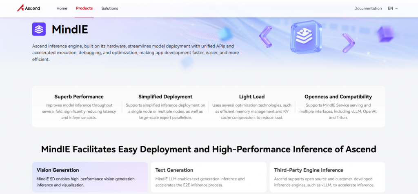Screen dimensions: 418x194
Task: Click the Light Load feature heading
Action: (251, 97)
